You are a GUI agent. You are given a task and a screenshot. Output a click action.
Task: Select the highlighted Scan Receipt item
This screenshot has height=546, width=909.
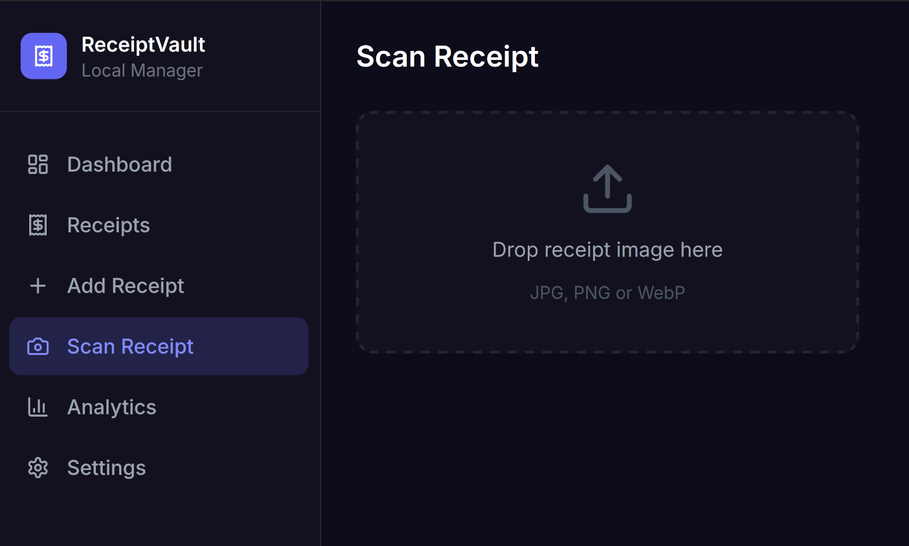click(130, 346)
